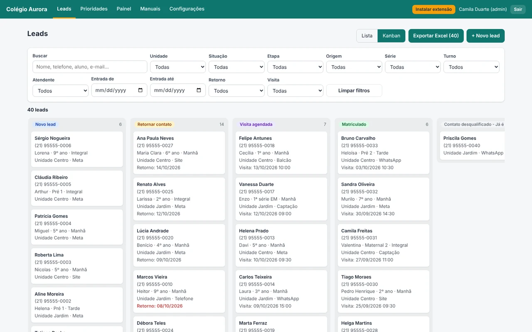Open calendar picker in Entrada até field
The height and width of the screenshot is (332, 532).
(x=199, y=90)
